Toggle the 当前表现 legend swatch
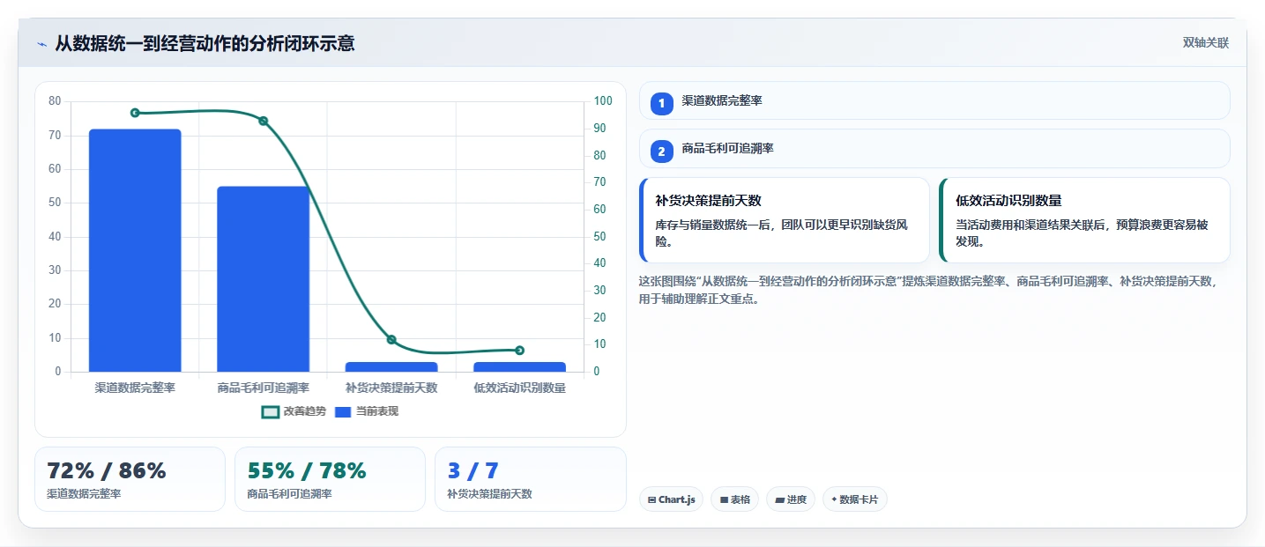The width and height of the screenshot is (1265, 547). 343,411
